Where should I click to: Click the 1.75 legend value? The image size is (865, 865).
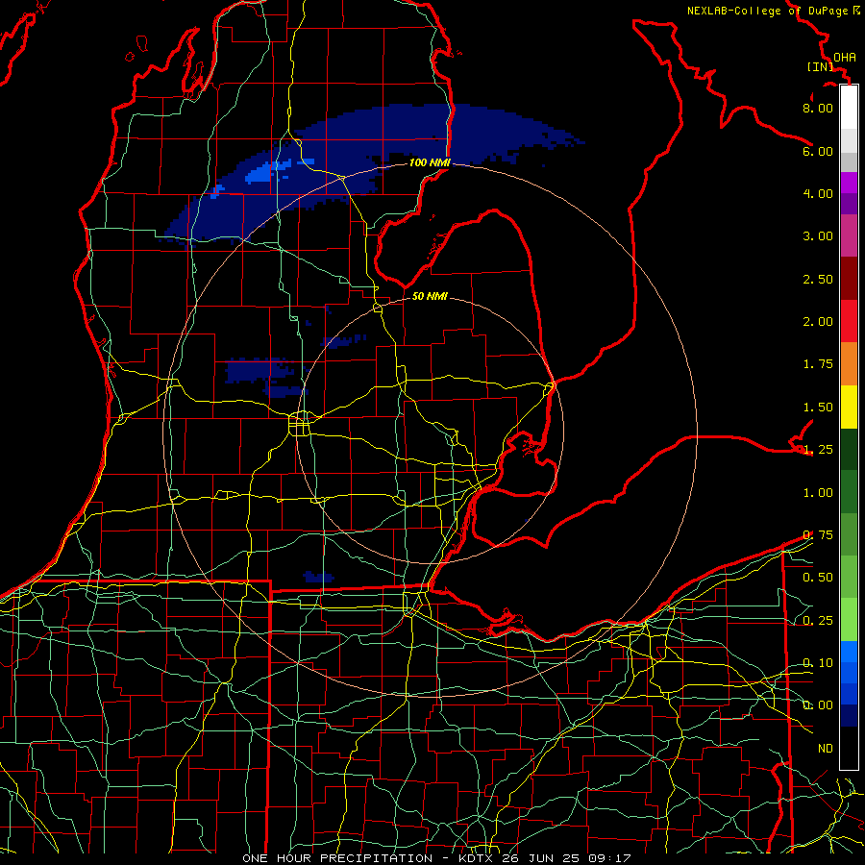click(x=818, y=363)
